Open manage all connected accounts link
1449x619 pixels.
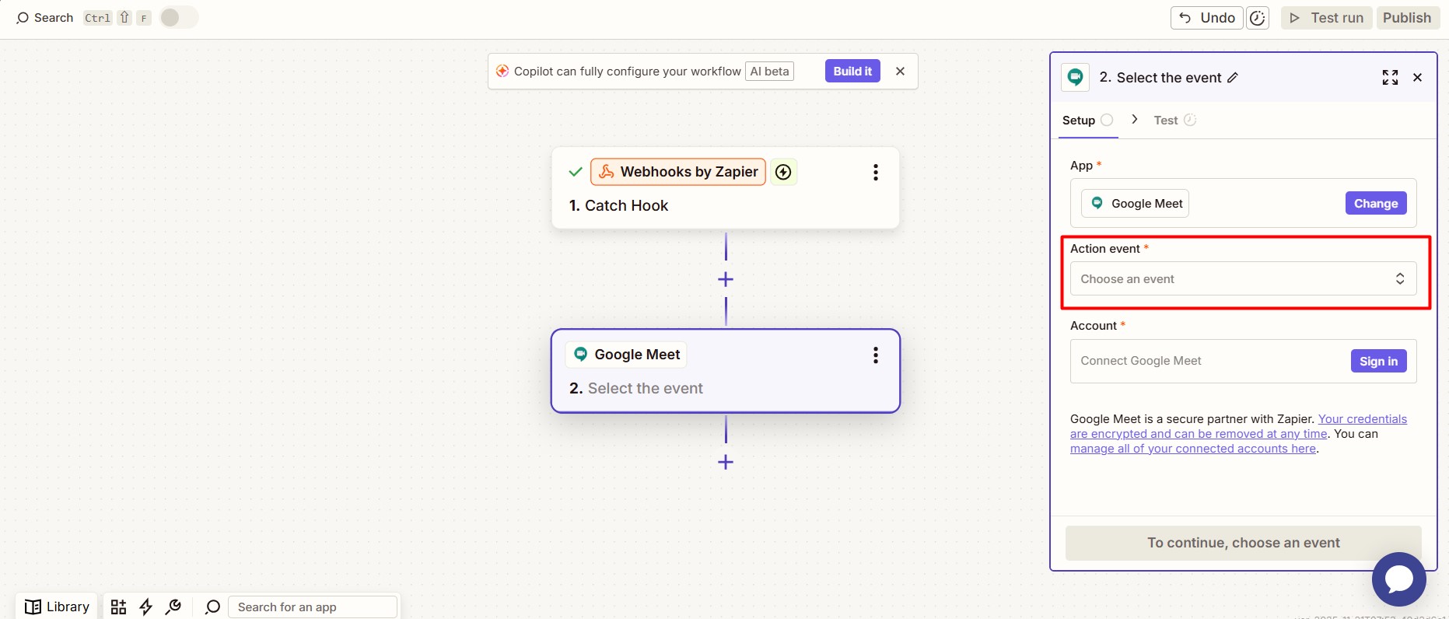(x=1192, y=449)
